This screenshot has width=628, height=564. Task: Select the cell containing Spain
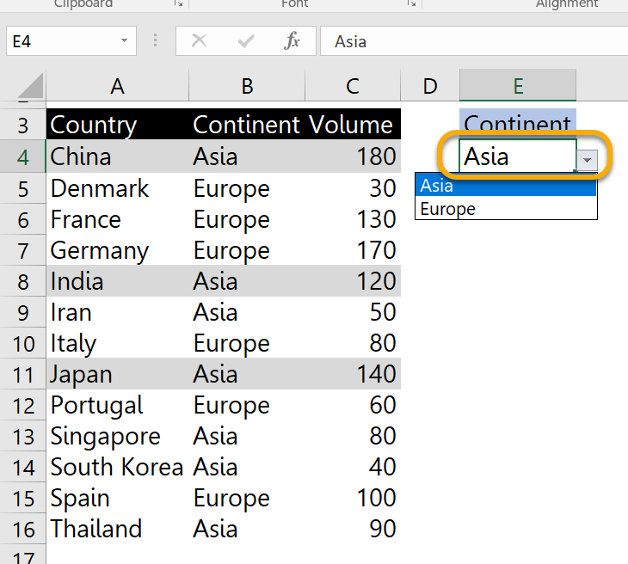pos(118,499)
